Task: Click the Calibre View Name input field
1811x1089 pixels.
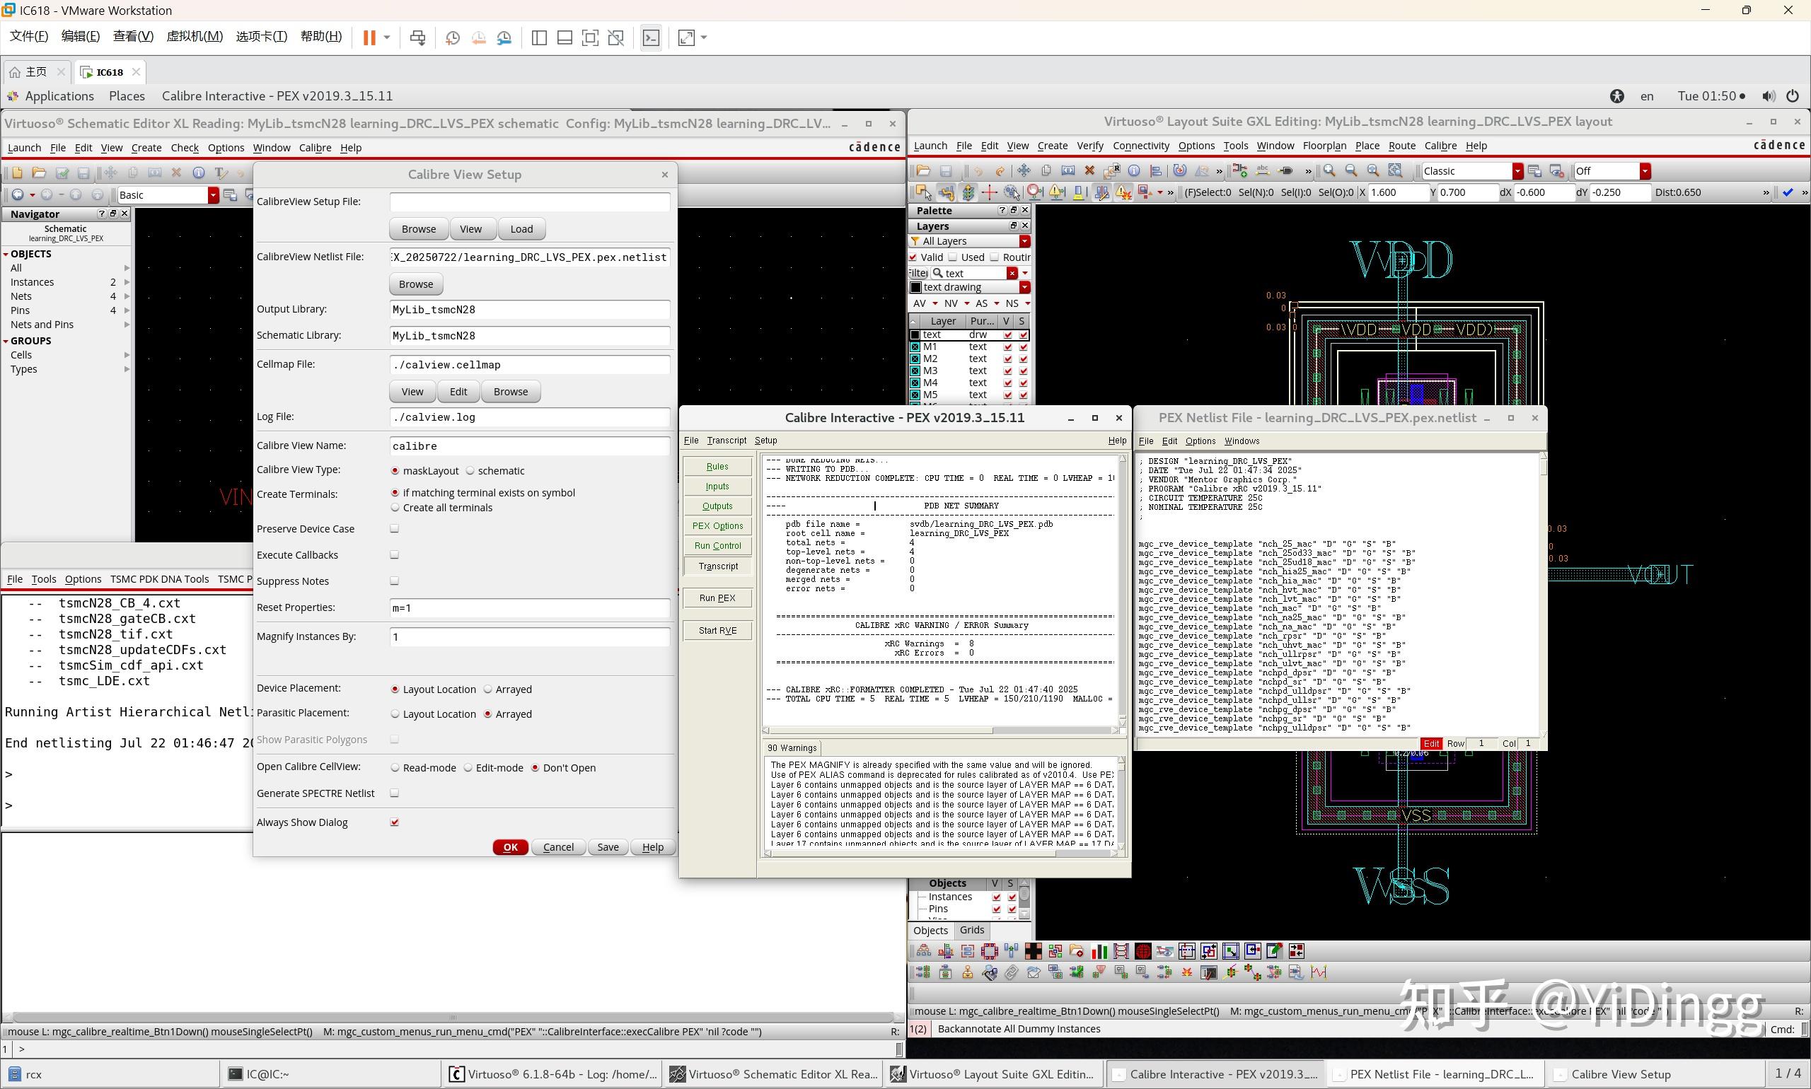Action: tap(528, 445)
